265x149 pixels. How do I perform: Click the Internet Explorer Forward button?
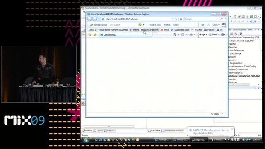click(x=95, y=19)
